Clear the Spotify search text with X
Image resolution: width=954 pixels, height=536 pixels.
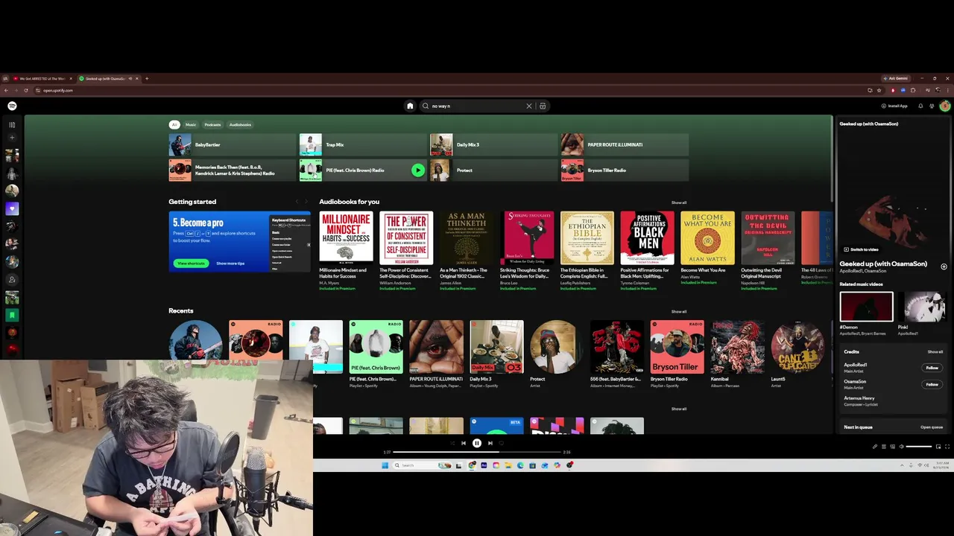529,106
